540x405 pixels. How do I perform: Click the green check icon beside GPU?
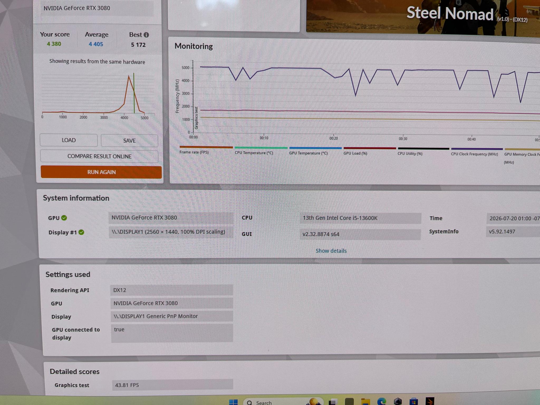(64, 218)
